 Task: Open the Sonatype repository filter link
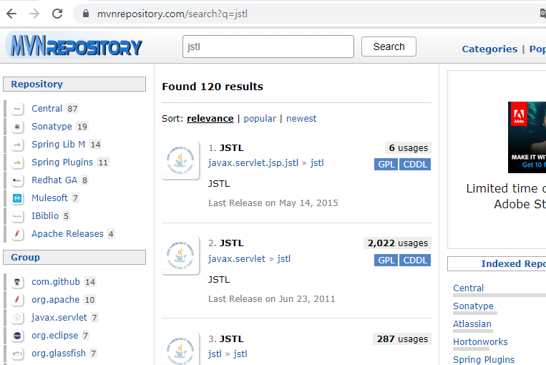pos(52,127)
